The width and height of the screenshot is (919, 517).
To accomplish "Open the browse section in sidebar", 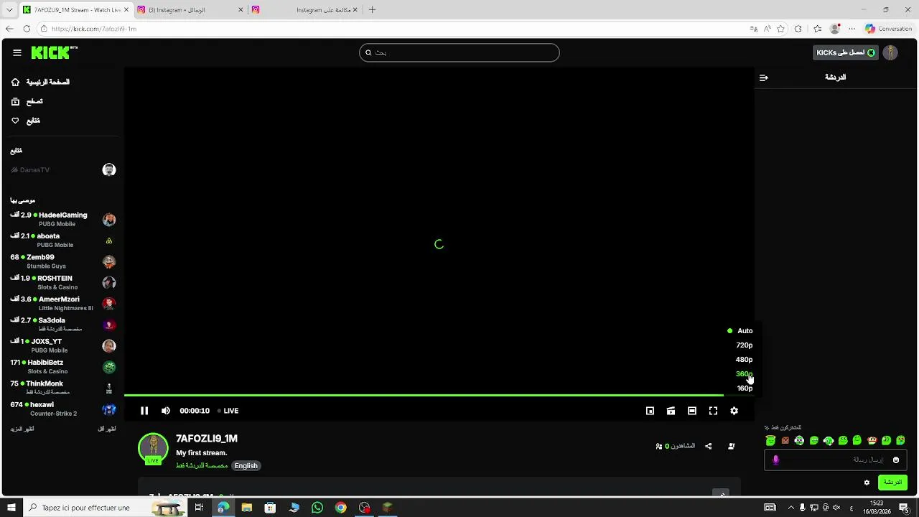I will pyautogui.click(x=27, y=101).
